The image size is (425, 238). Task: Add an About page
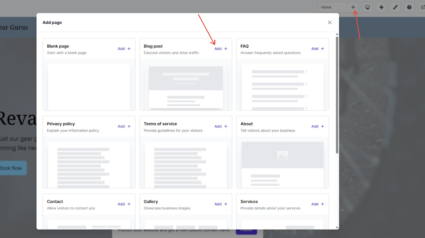[318, 126]
